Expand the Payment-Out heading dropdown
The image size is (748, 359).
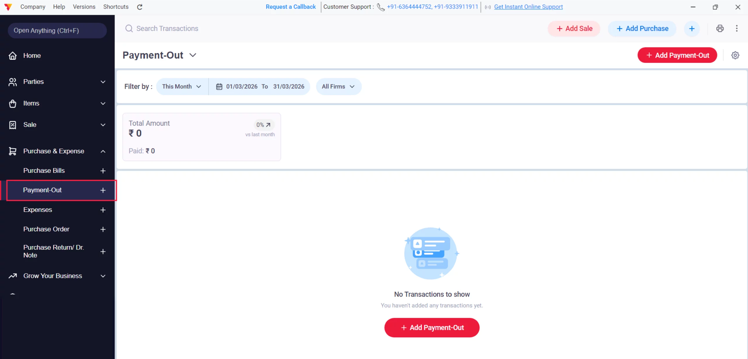click(193, 55)
